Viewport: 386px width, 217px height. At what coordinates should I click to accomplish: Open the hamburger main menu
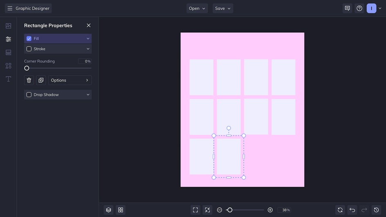tap(10, 8)
